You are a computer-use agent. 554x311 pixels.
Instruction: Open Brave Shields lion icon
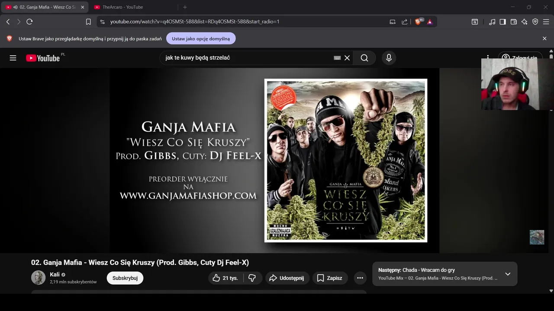point(419,22)
